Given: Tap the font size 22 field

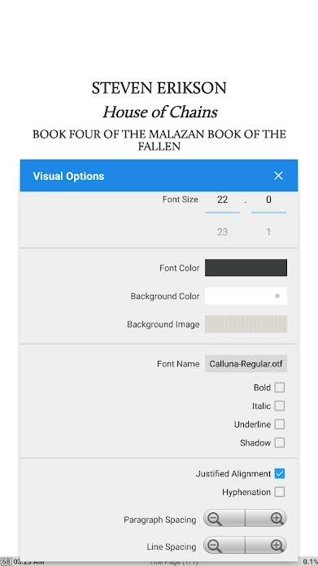Looking at the screenshot, I should (223, 200).
